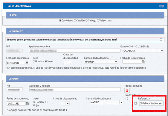Focus spouse NIF field
The height and width of the screenshot is (116, 168).
click(x=15, y=89)
